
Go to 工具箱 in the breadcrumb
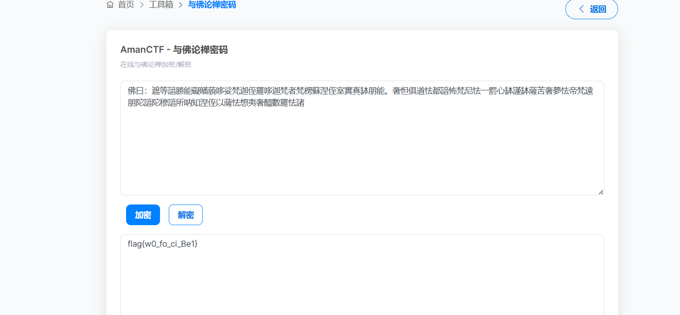coord(161,5)
